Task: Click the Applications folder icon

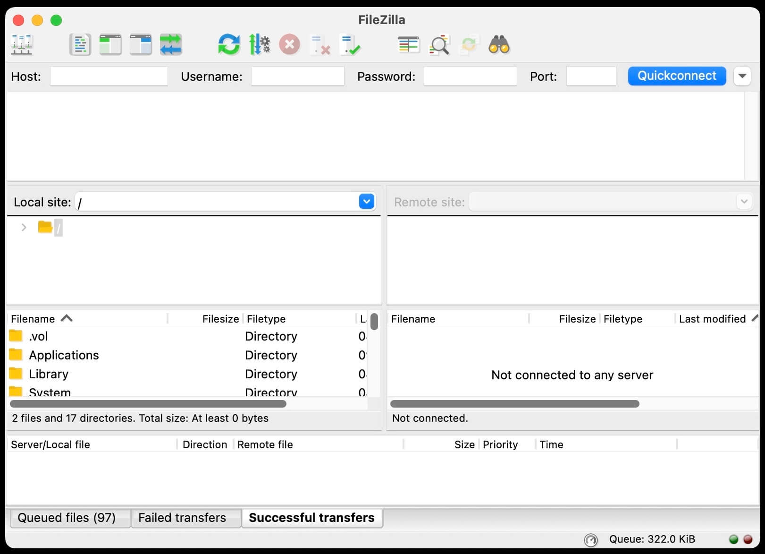Action: [x=16, y=355]
